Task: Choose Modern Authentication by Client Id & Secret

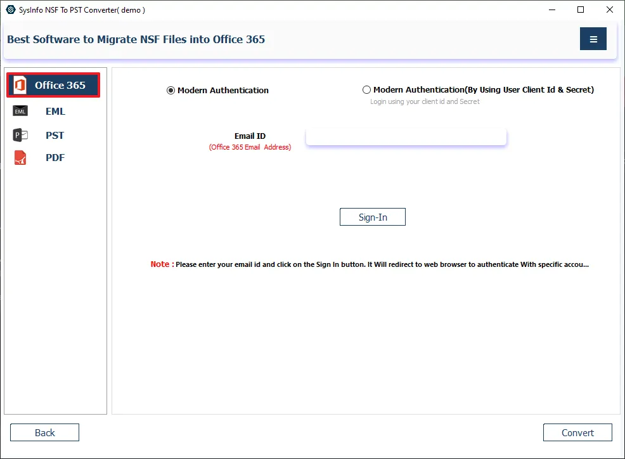Action: click(366, 90)
